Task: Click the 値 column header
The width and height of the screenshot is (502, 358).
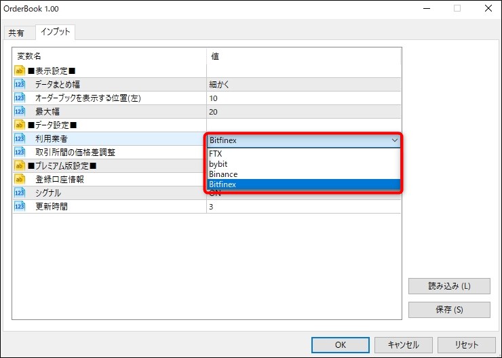Action: coord(215,56)
